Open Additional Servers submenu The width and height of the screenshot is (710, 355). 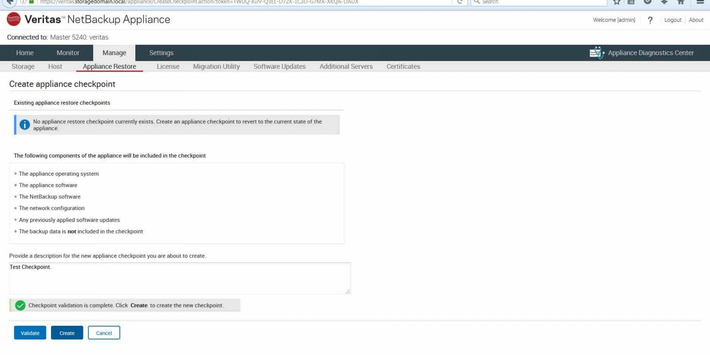coord(346,67)
